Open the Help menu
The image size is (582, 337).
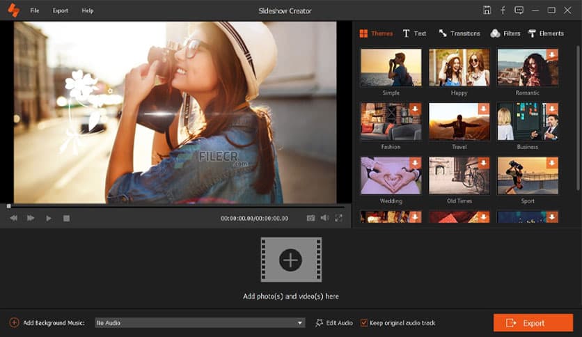point(88,10)
